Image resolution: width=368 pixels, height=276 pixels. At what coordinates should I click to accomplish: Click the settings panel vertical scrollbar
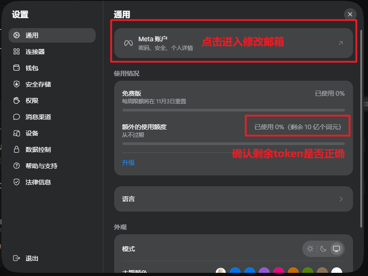(x=361, y=129)
